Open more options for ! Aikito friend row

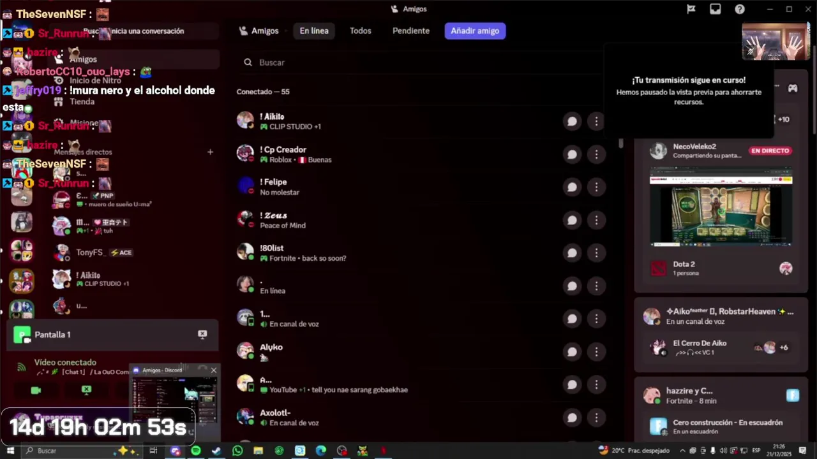(x=596, y=121)
